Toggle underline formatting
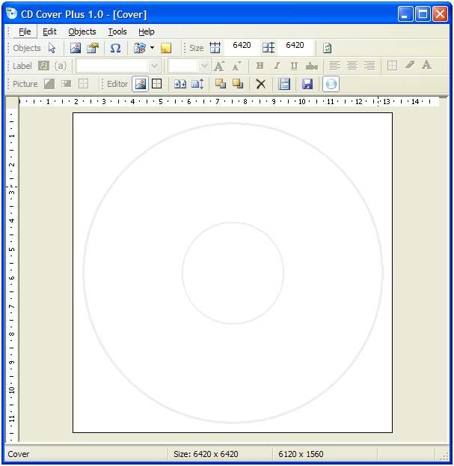 295,66
